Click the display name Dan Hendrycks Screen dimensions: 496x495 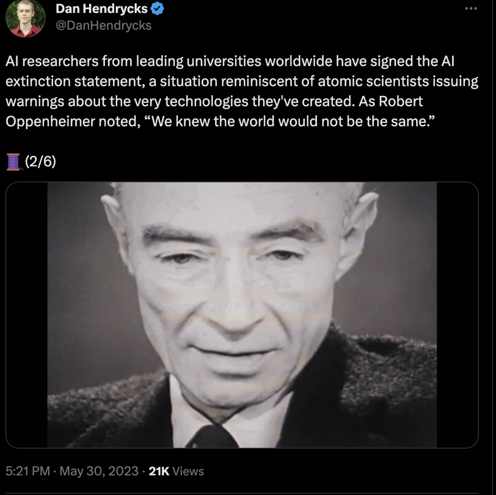click(102, 9)
